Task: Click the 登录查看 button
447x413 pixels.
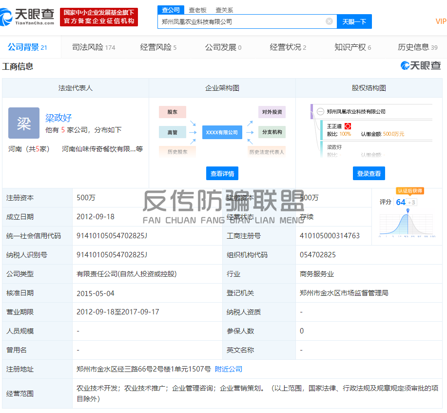Action: (369, 173)
